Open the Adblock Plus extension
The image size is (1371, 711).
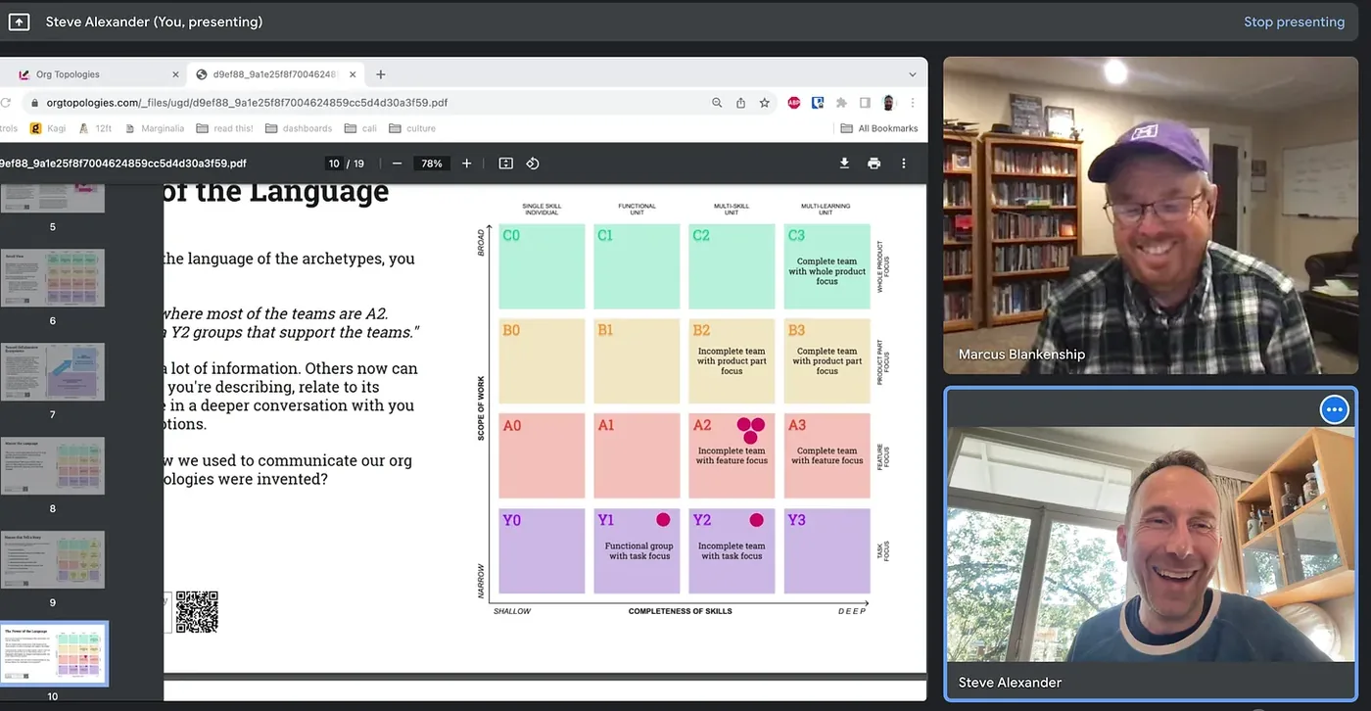[x=794, y=102]
